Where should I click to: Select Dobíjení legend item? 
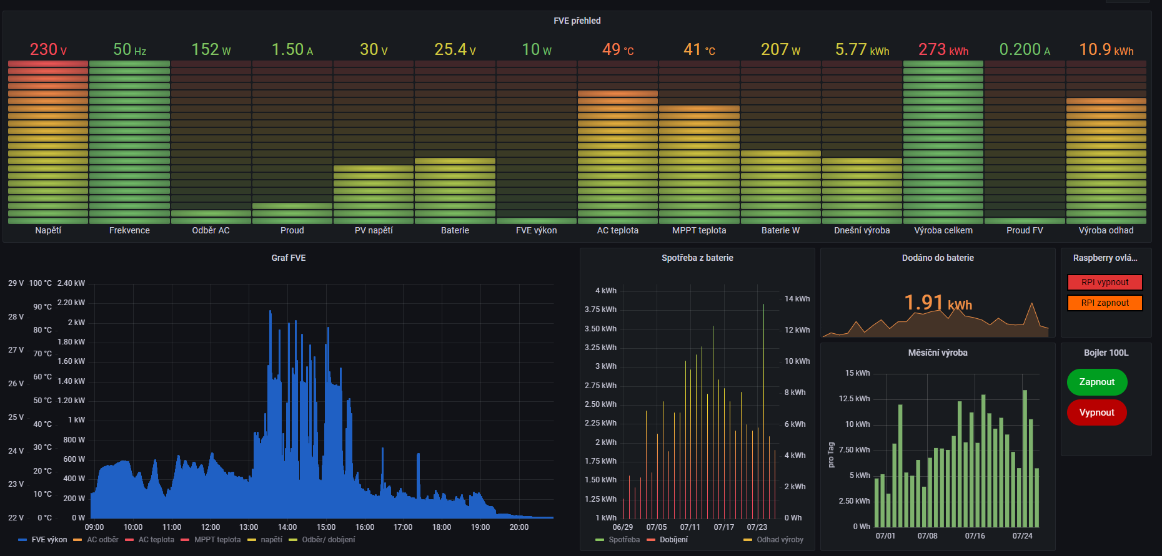click(x=673, y=540)
